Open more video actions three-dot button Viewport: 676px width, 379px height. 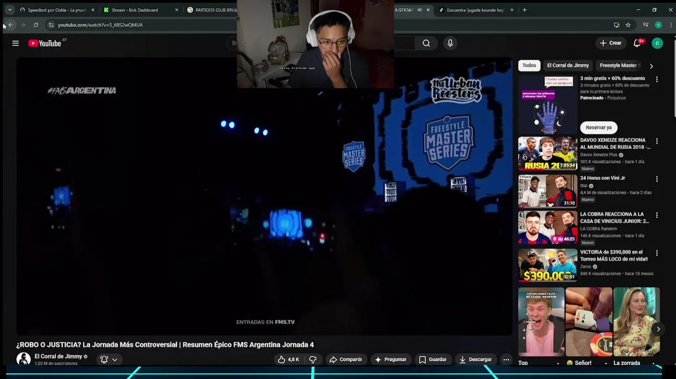pos(506,360)
